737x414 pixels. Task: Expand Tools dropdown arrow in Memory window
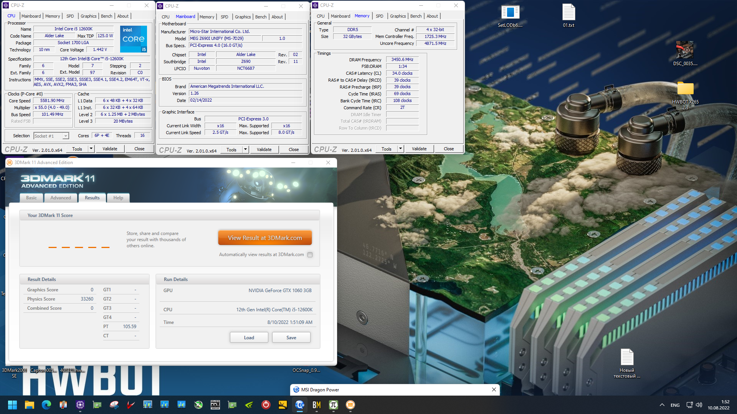[400, 149]
